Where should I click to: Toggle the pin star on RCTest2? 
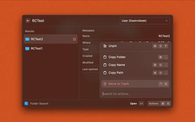74,39
